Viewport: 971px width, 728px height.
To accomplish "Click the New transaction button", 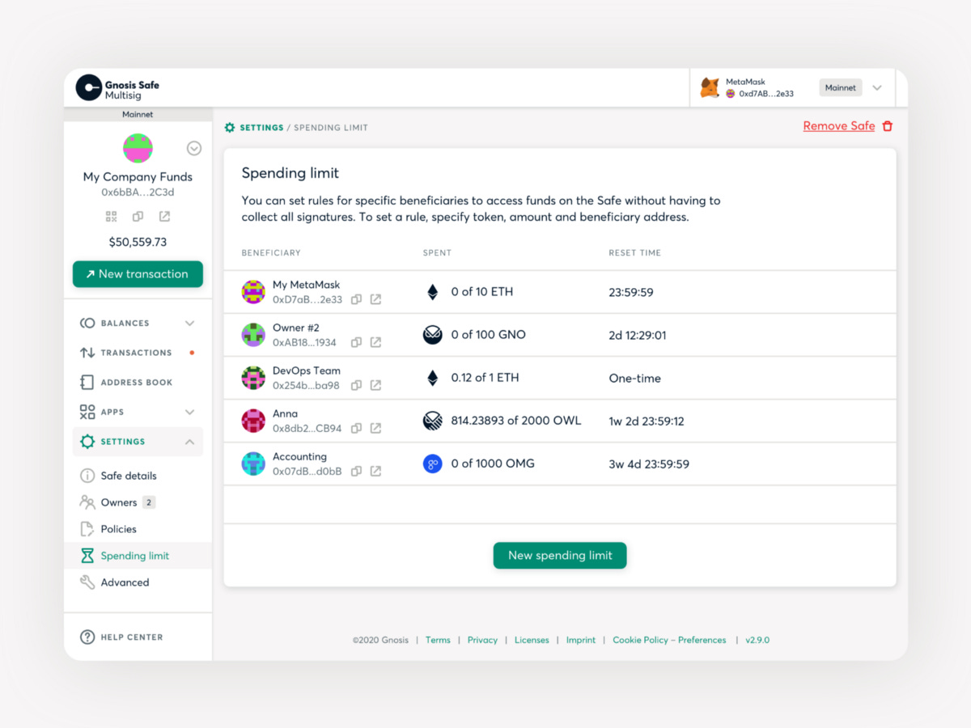I will tap(138, 274).
